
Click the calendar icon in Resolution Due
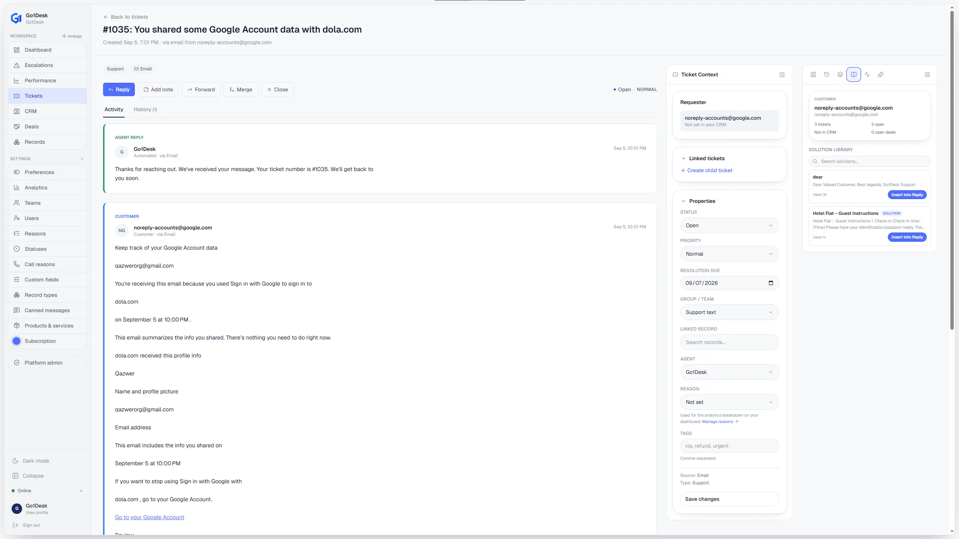click(771, 283)
